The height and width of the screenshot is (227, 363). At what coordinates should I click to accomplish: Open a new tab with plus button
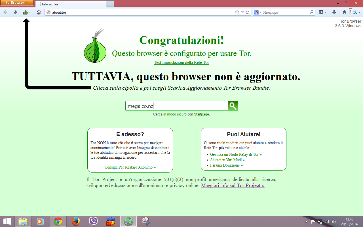tap(110, 4)
